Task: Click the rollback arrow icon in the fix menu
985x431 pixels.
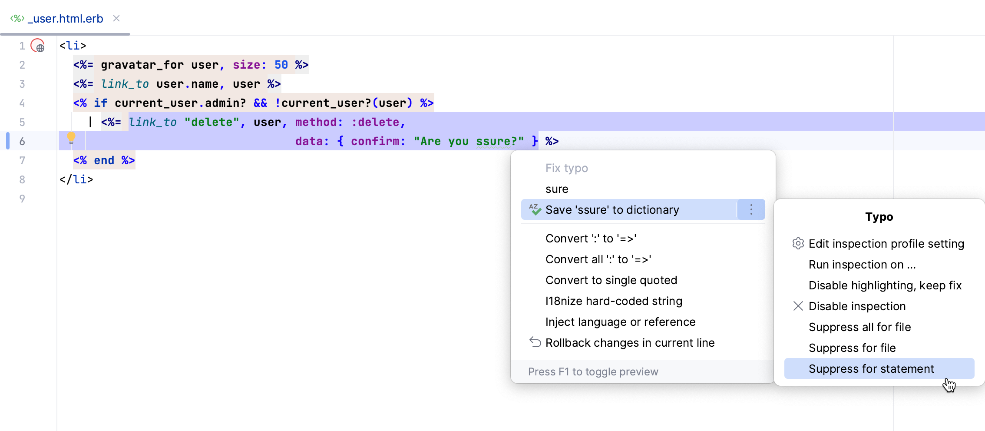Action: [x=535, y=342]
